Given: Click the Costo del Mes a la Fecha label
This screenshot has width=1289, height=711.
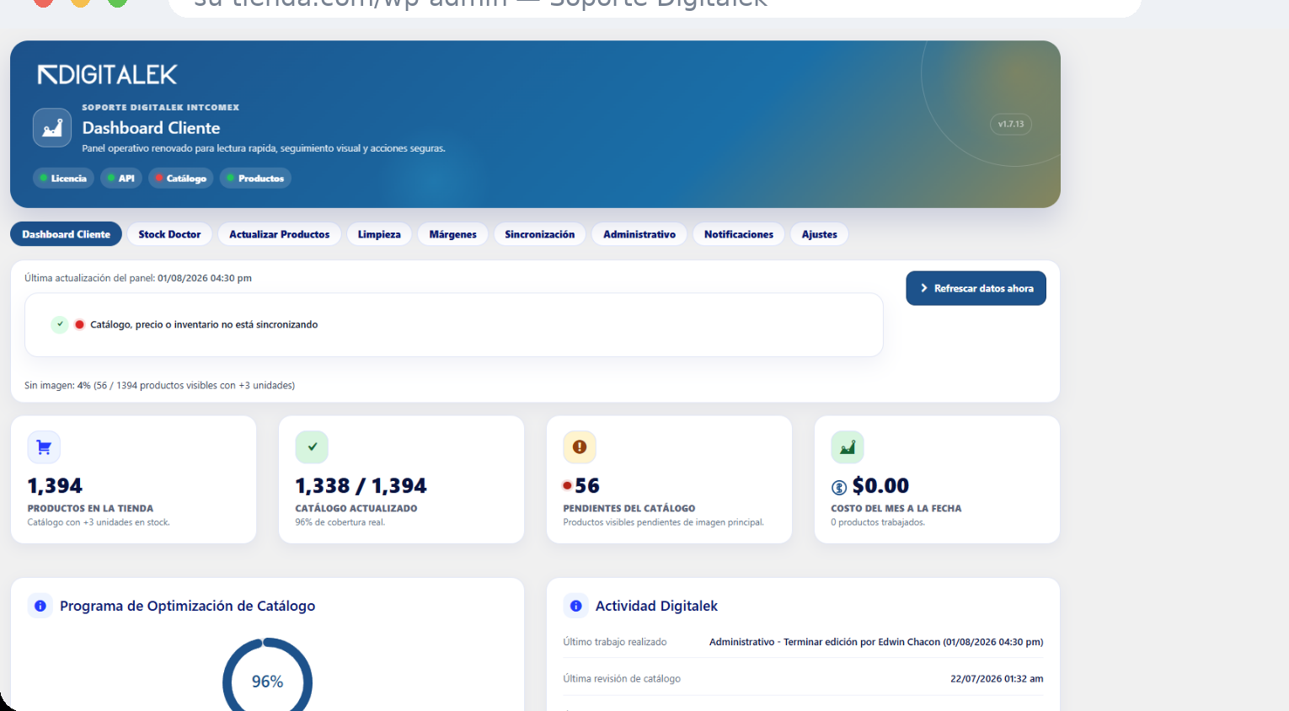Looking at the screenshot, I should pyautogui.click(x=896, y=509).
